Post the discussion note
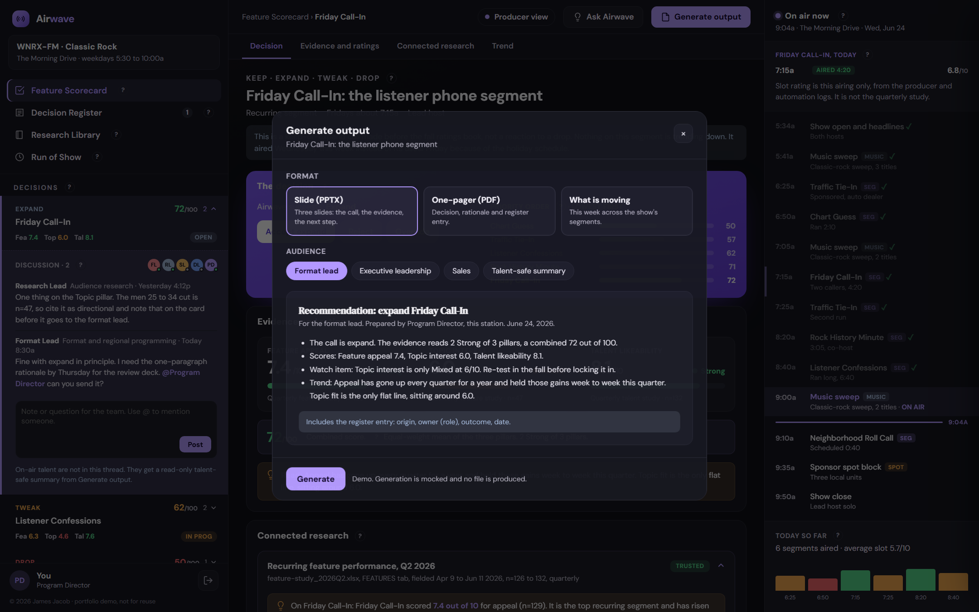979x612 pixels. coord(195,444)
